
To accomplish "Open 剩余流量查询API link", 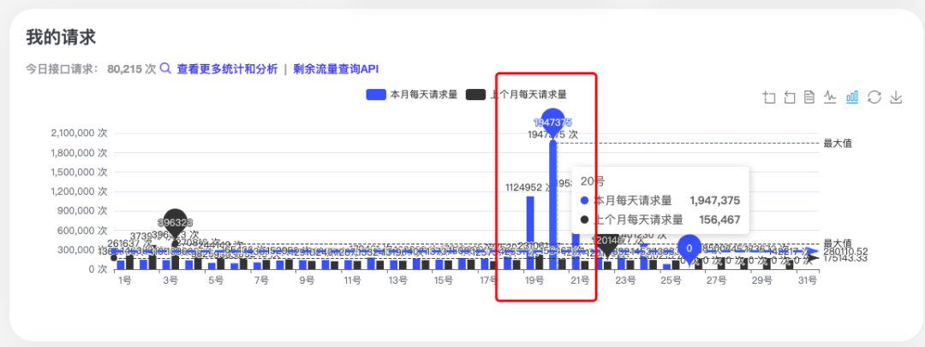I will coord(336,69).
